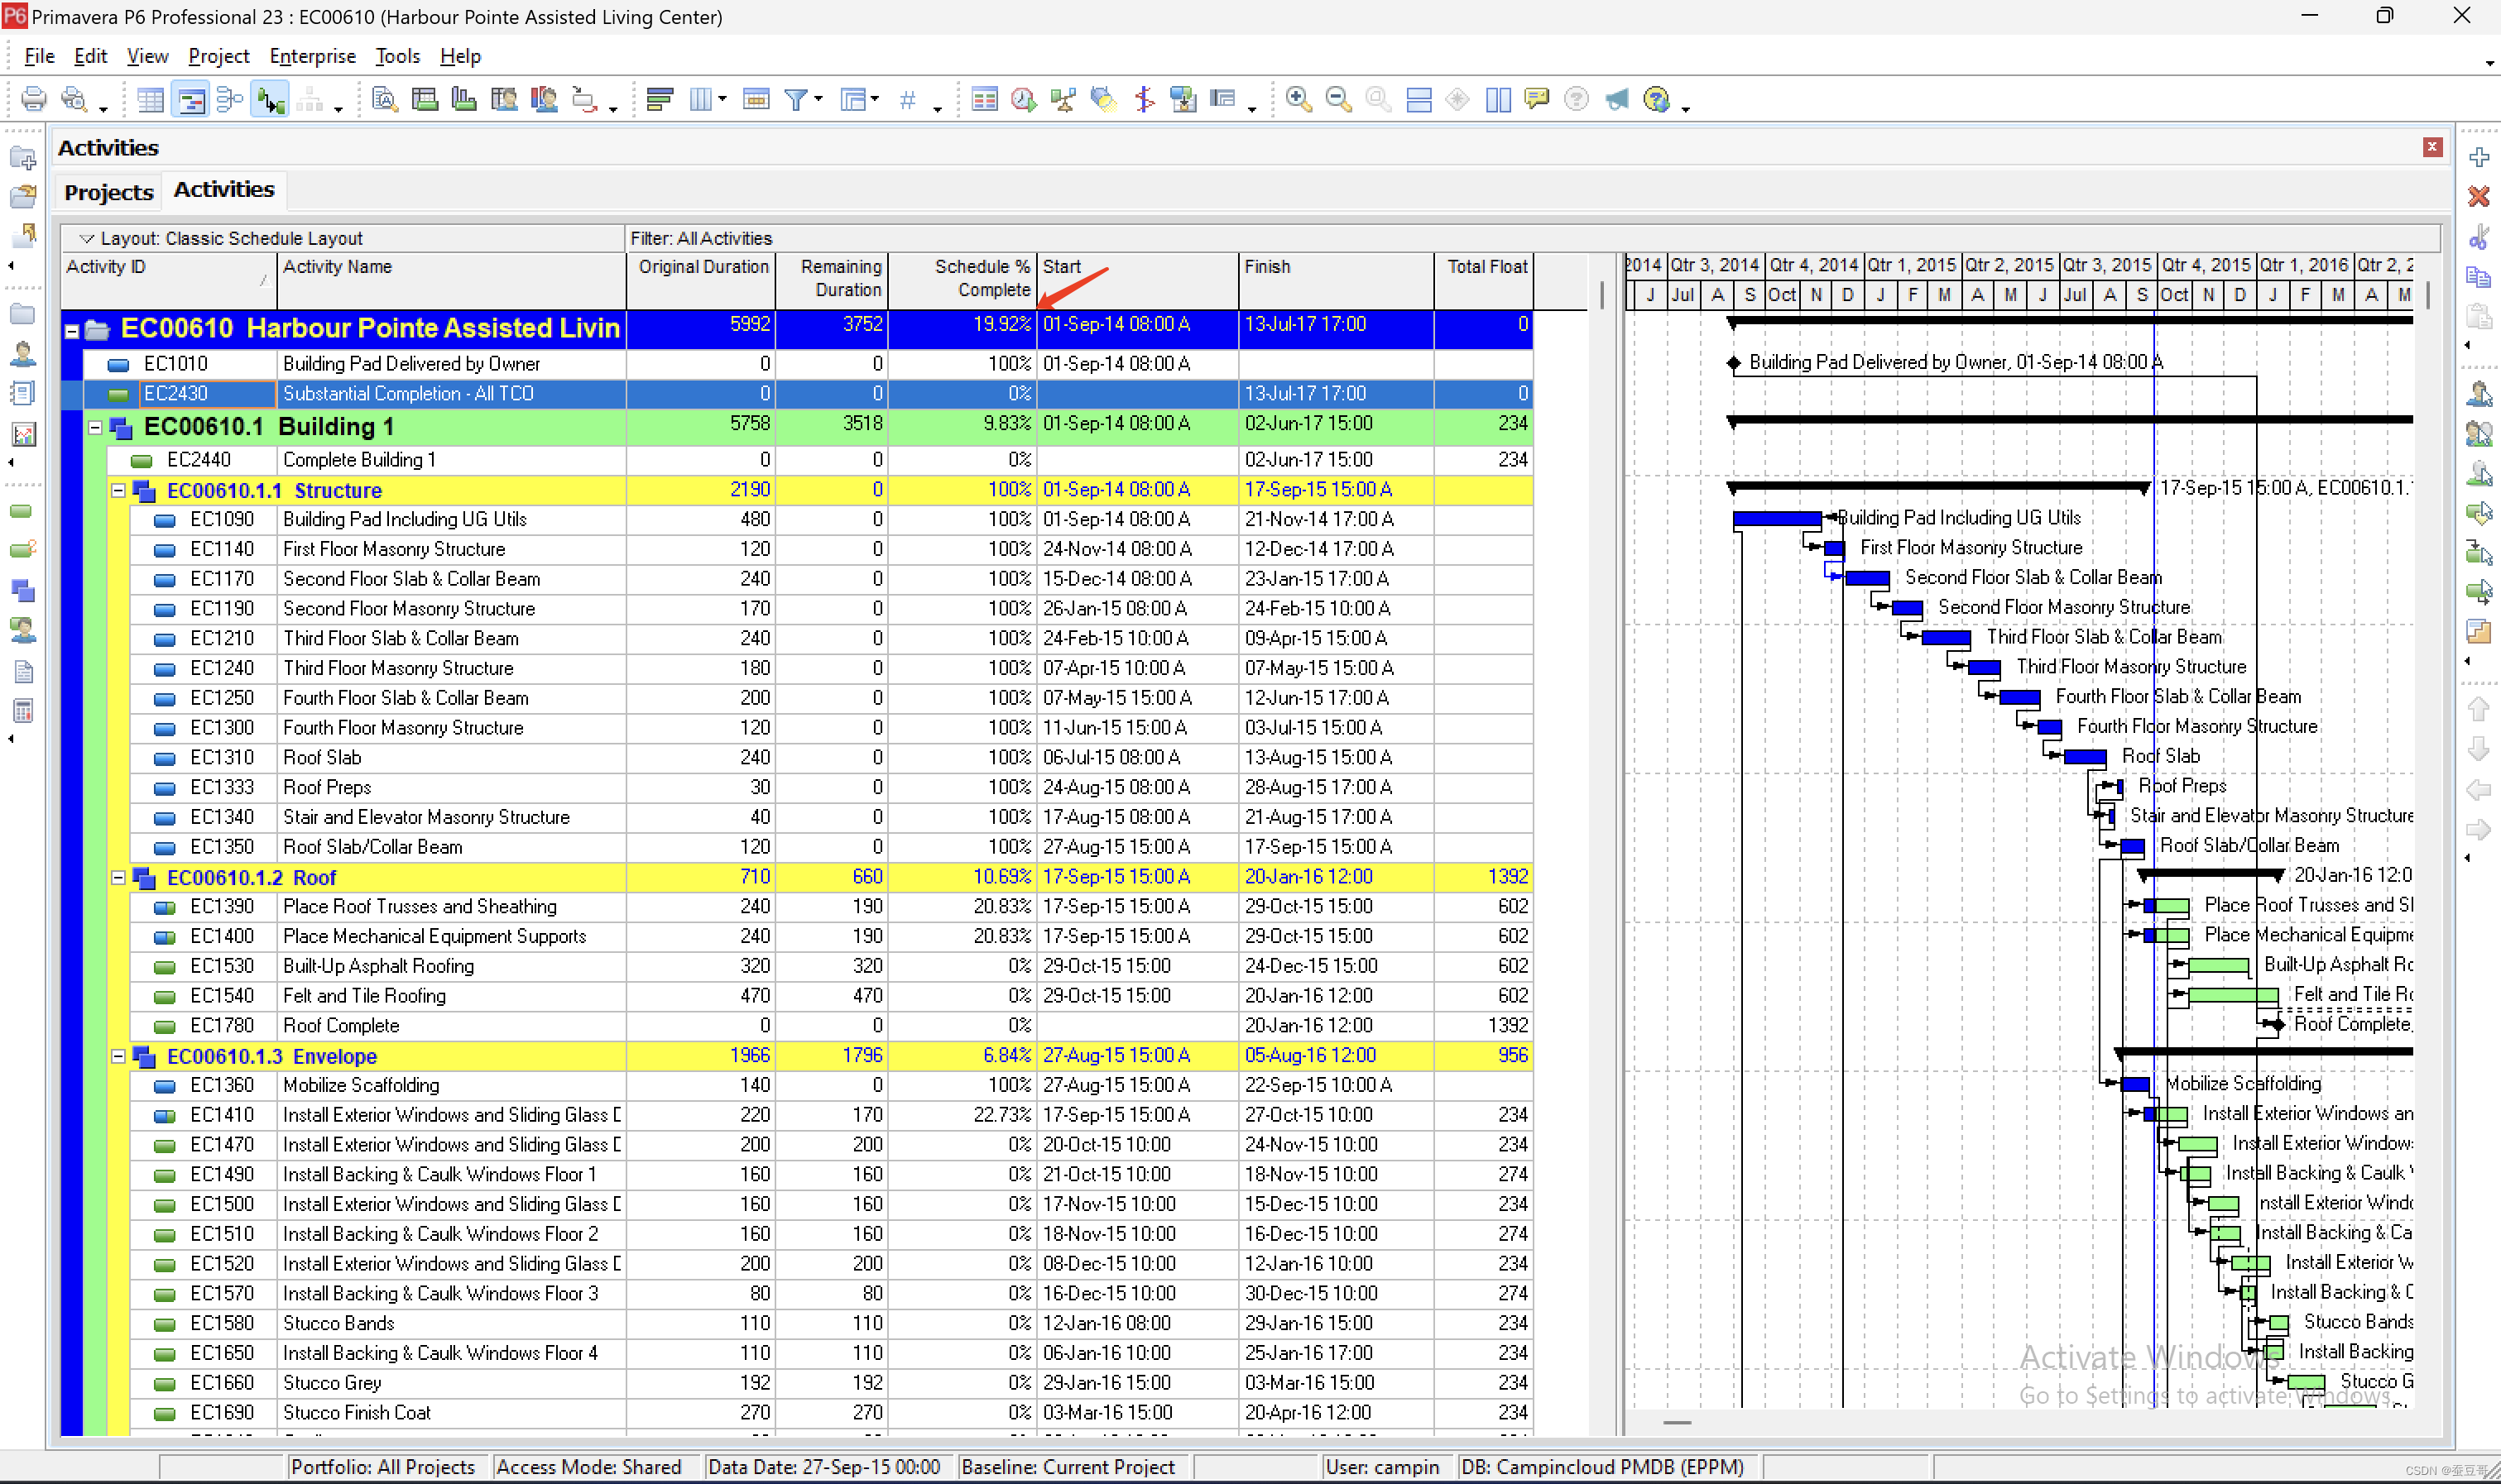This screenshot has width=2501, height=1484.
Task: Toggle the Relationship Lines toolbar button
Action: point(270,99)
